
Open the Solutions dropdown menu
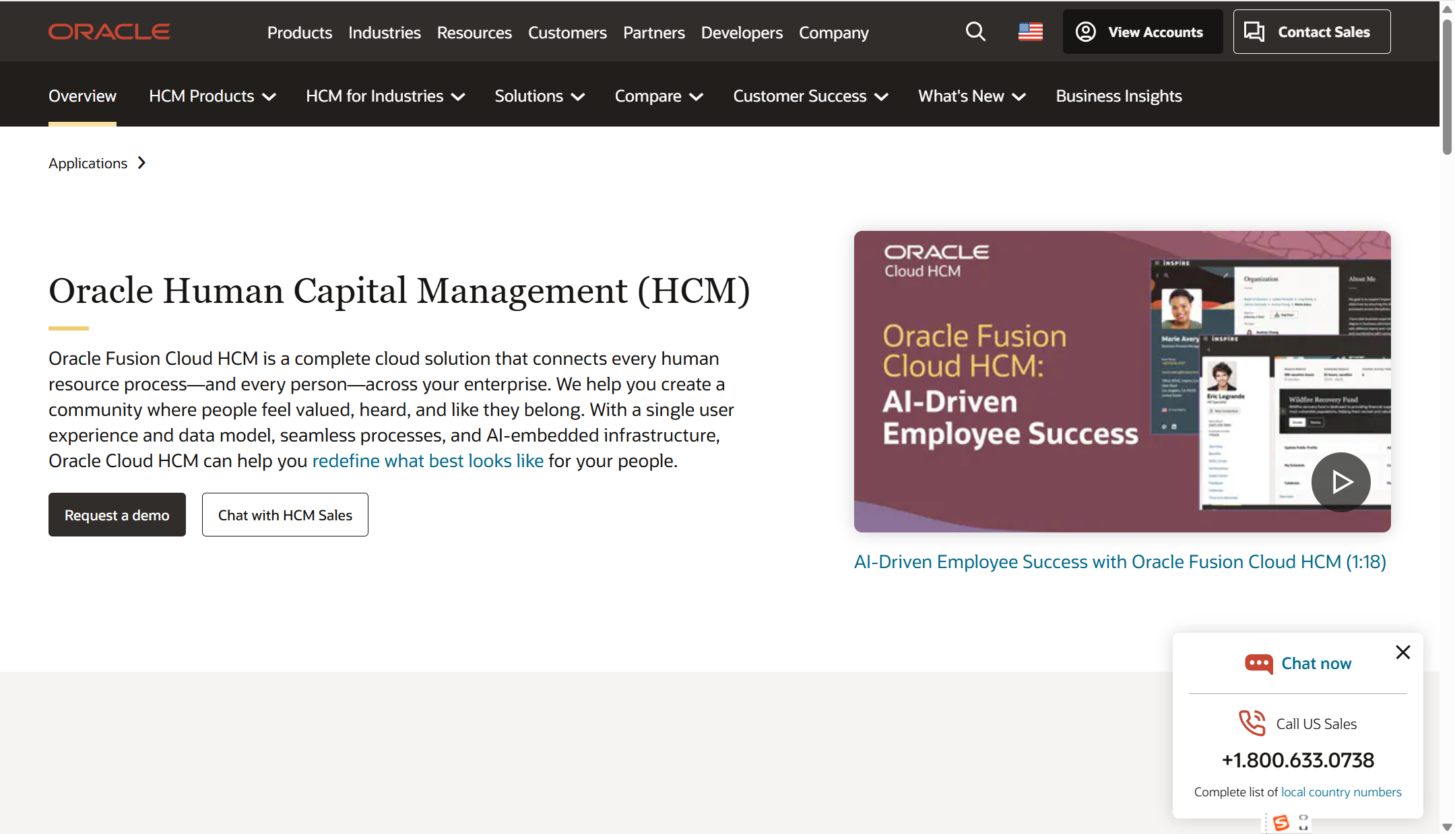coord(540,96)
